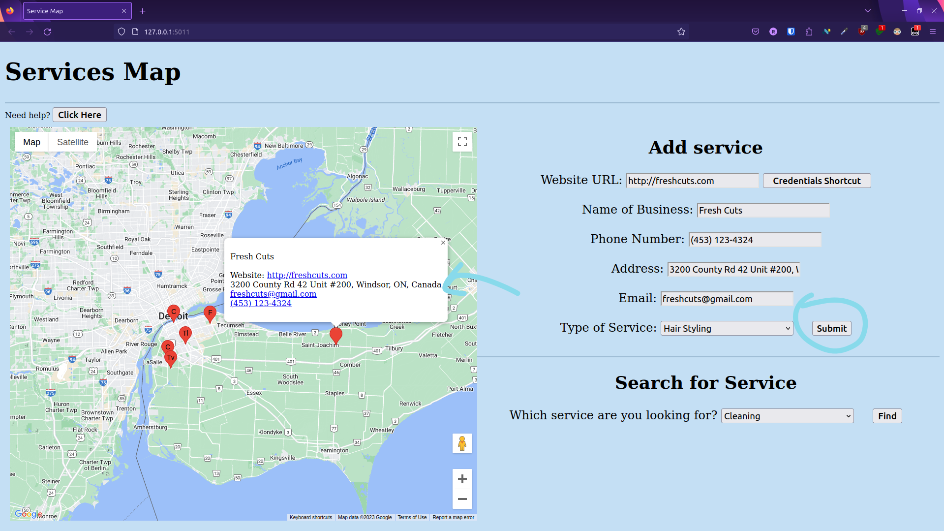Bookmark this page via the star icon
Image resolution: width=944 pixels, height=531 pixels.
point(681,31)
